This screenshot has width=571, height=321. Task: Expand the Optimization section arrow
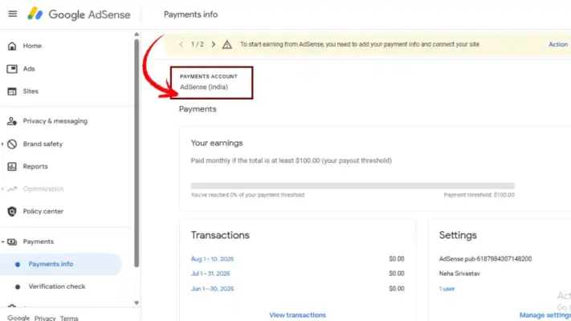click(x=2, y=189)
